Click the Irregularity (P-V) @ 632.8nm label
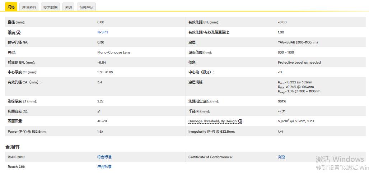369x179 pixels. tap(211, 132)
